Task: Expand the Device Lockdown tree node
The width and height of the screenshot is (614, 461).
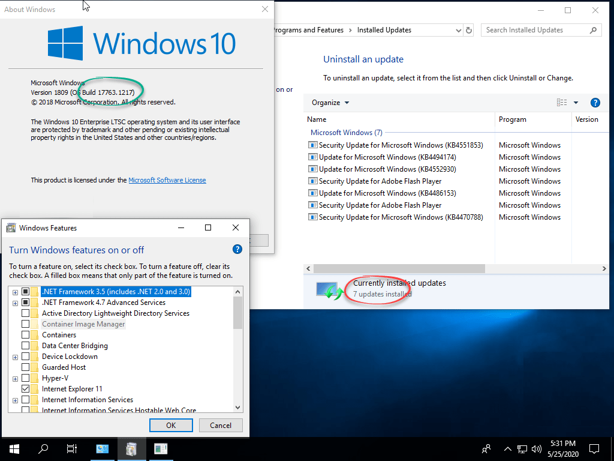Action: point(15,357)
